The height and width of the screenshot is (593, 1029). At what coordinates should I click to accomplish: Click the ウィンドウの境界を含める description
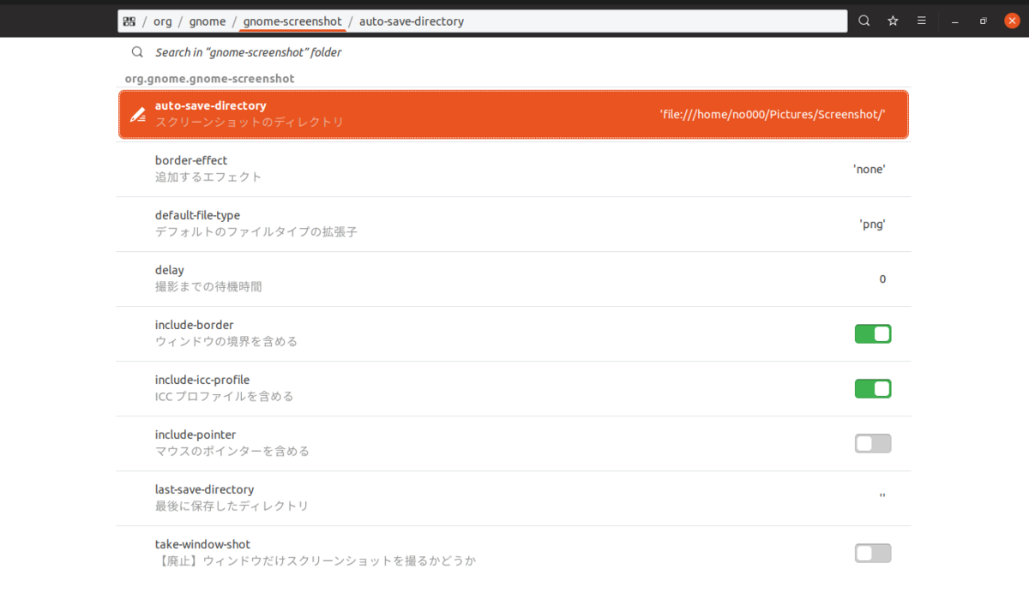pos(226,342)
